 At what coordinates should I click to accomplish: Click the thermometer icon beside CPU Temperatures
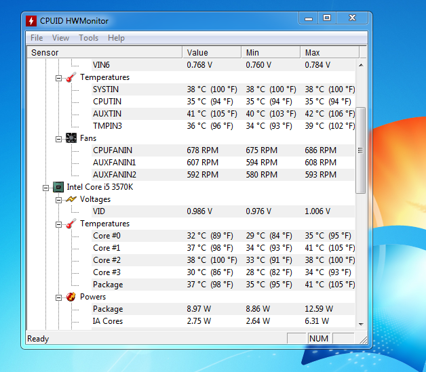click(x=71, y=224)
